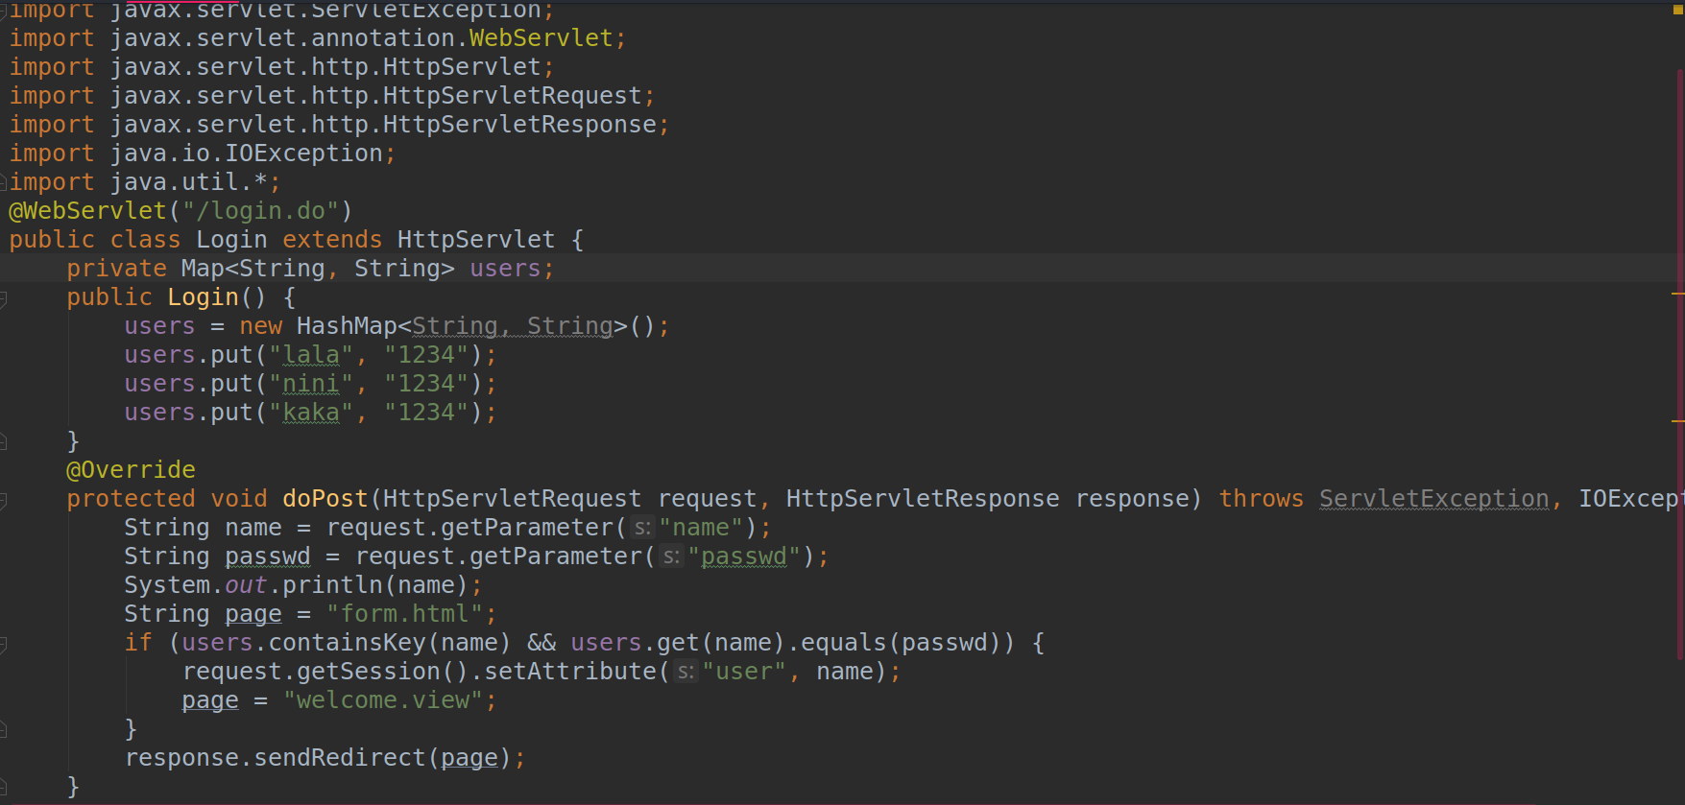Click IOException in the java.io import
Image resolution: width=1685 pixels, height=805 pixels.
pos(303,154)
